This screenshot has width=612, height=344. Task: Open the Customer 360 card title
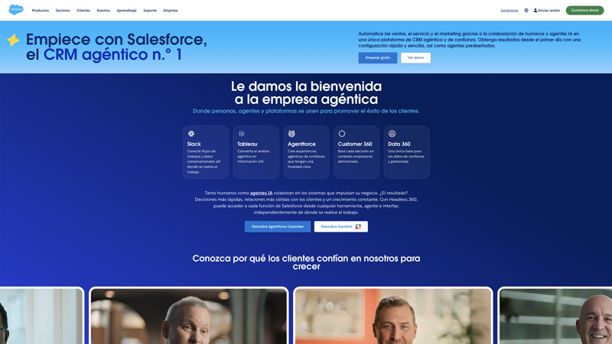click(x=355, y=144)
